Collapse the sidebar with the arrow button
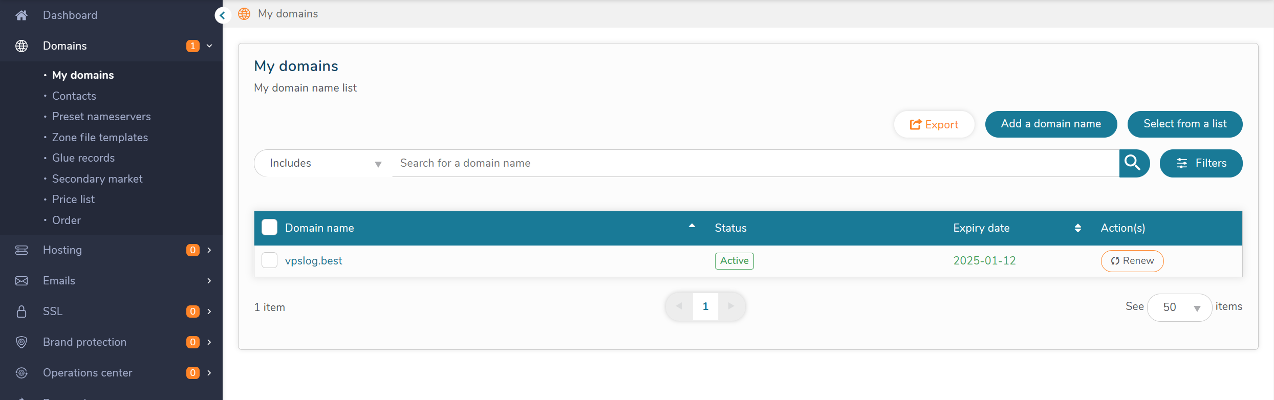 pos(223,15)
